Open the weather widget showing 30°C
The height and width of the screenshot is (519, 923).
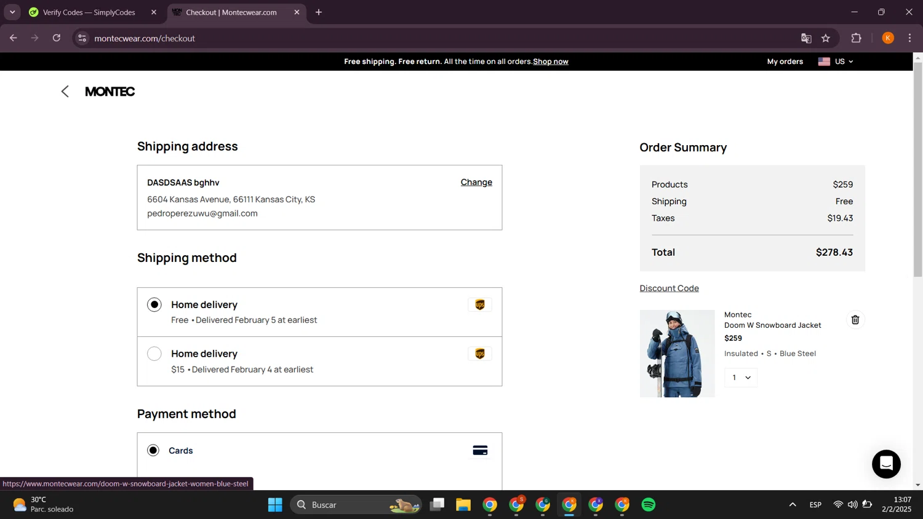43,505
